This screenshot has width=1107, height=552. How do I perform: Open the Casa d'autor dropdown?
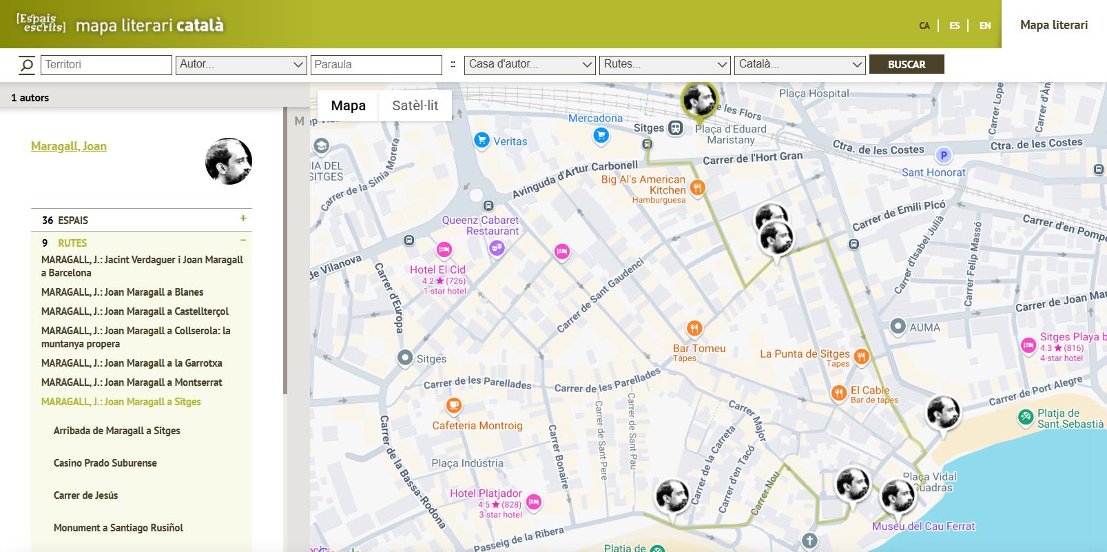click(x=530, y=64)
